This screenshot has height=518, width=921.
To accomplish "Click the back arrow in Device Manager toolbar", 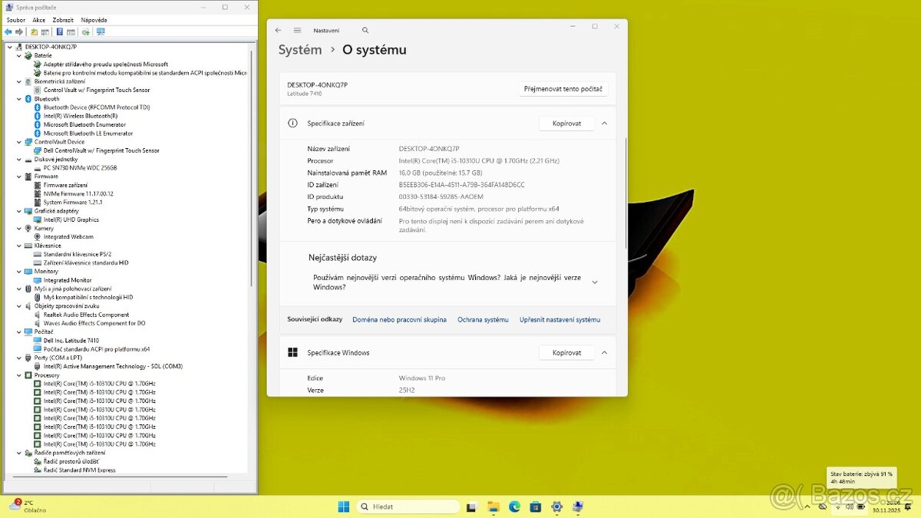I will [8, 31].
